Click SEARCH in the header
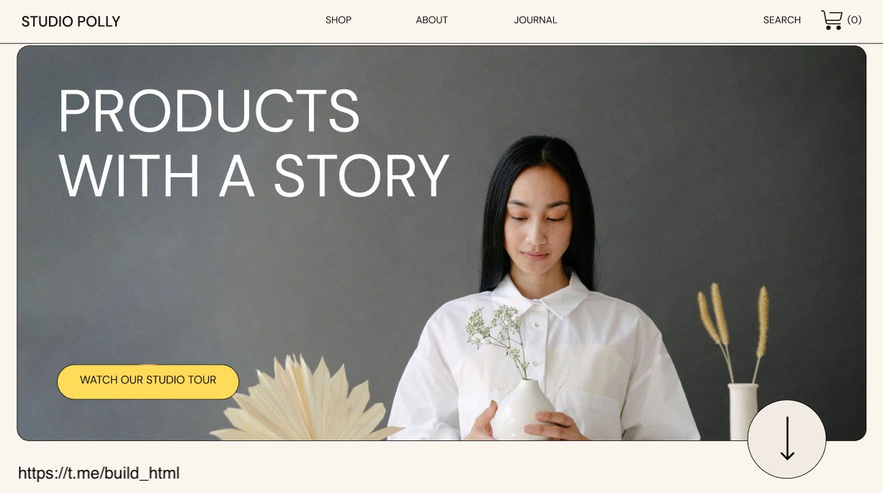This screenshot has width=883, height=493. tap(782, 20)
